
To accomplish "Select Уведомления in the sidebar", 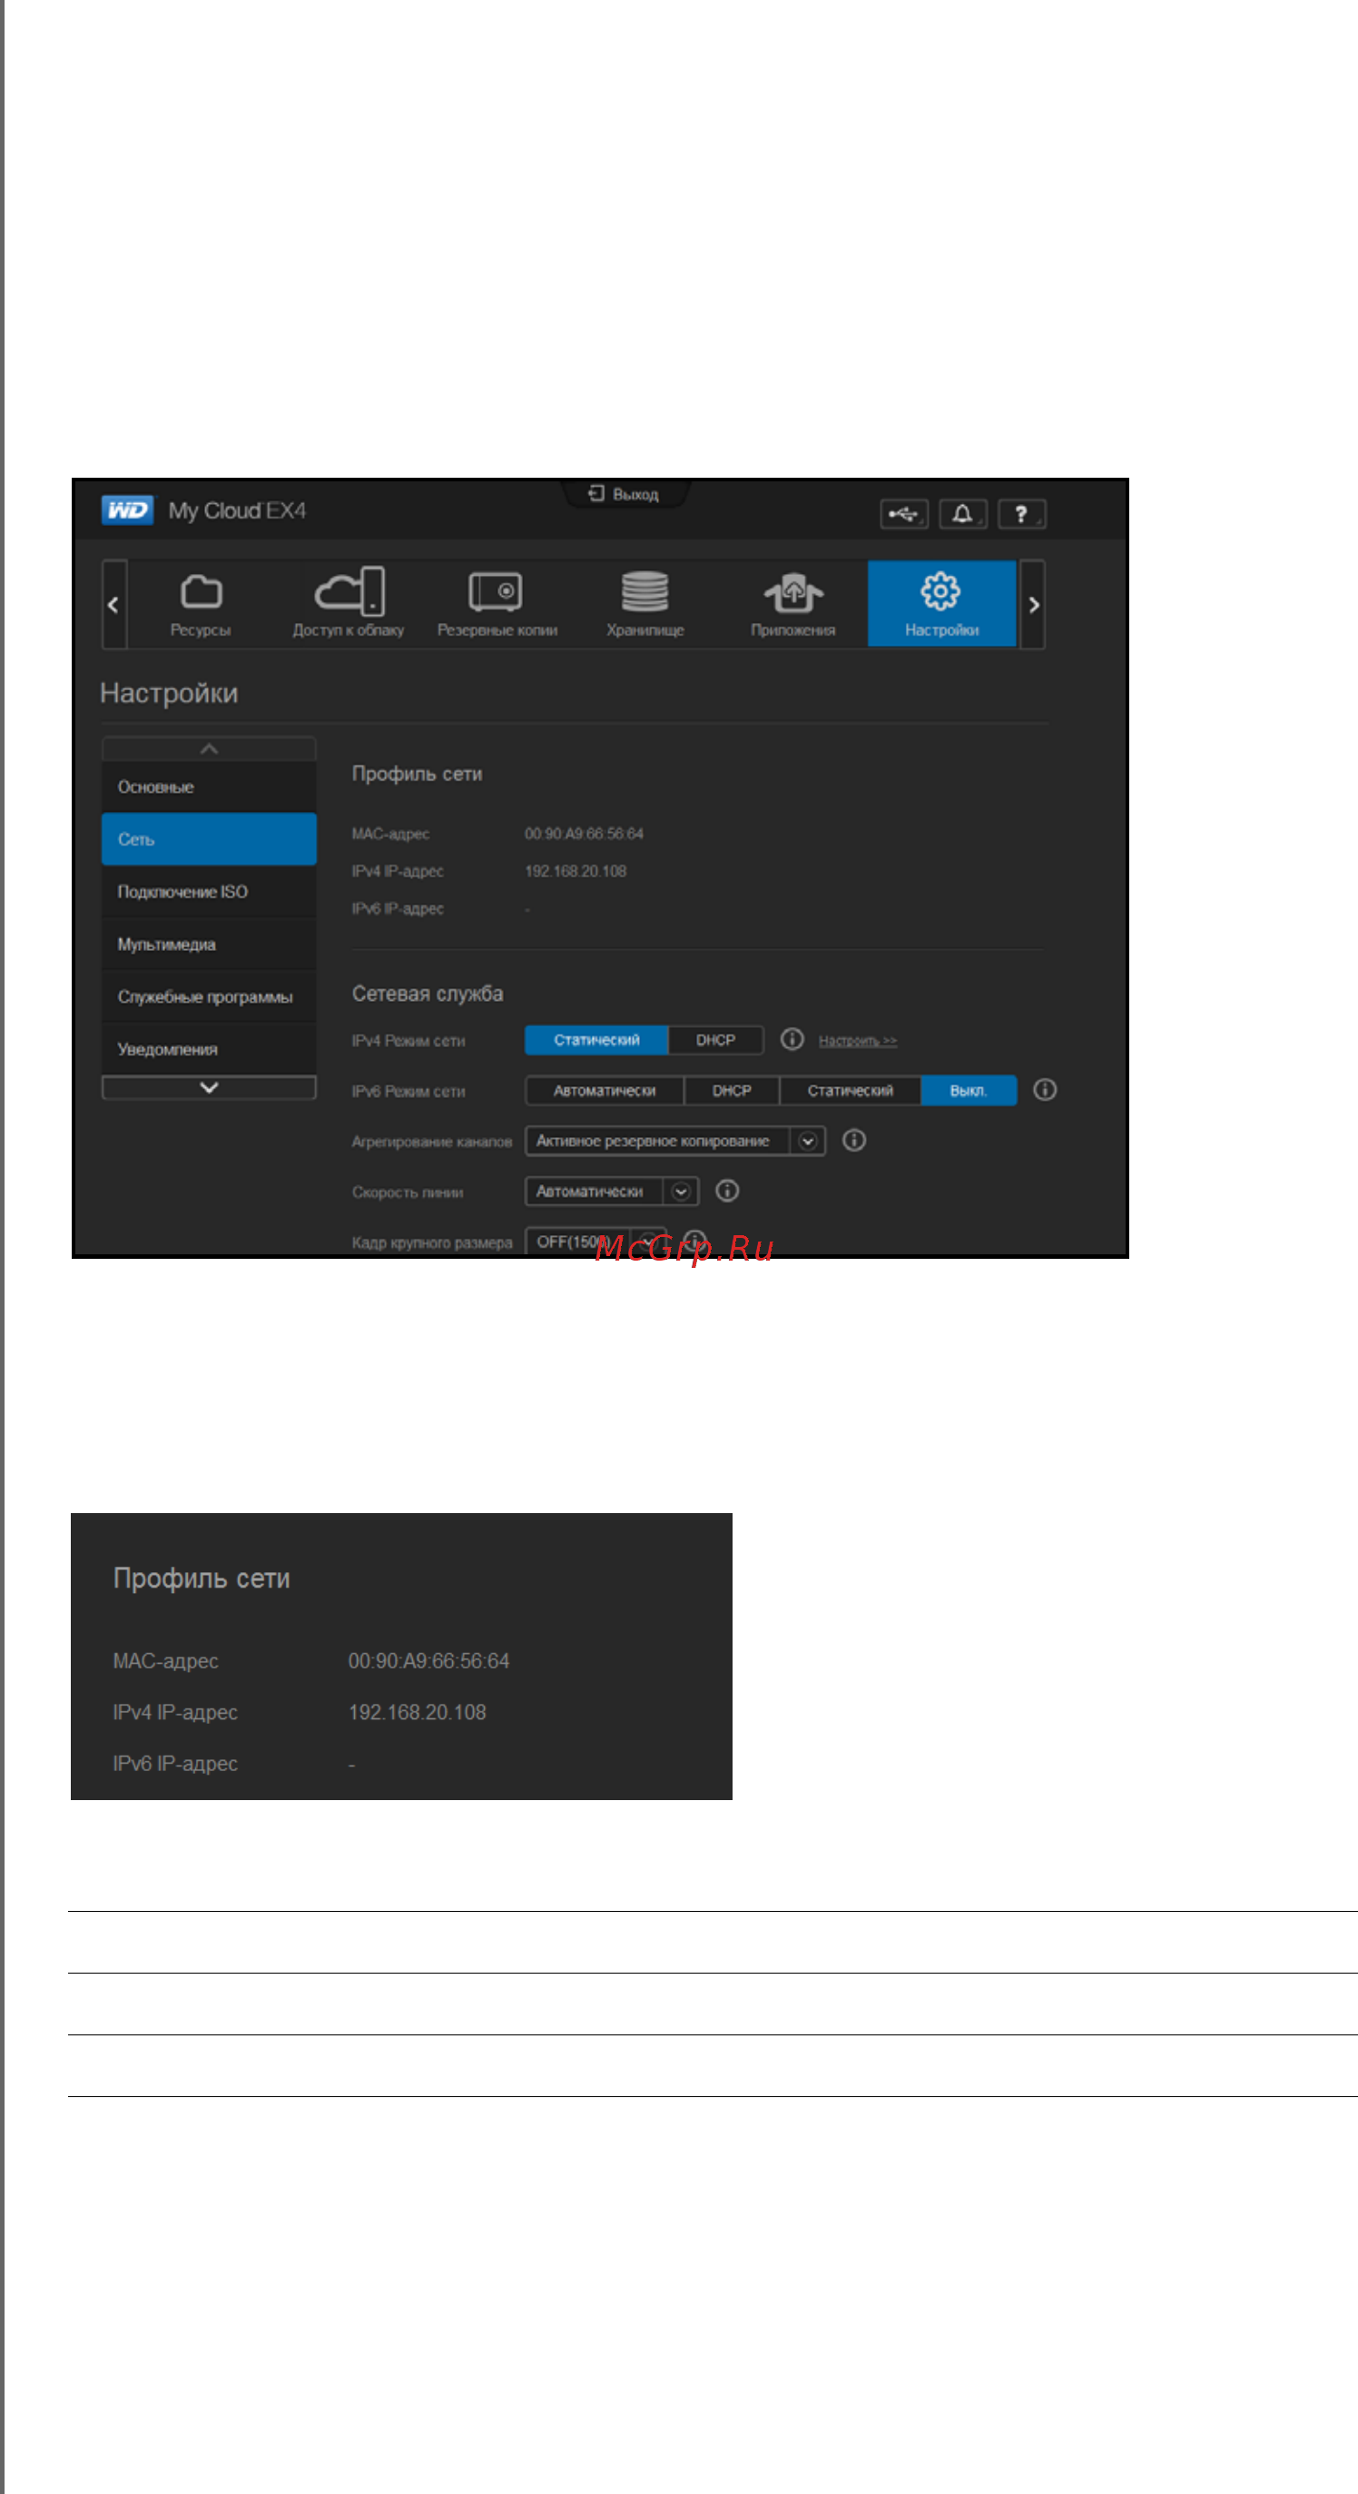I will click(209, 1048).
